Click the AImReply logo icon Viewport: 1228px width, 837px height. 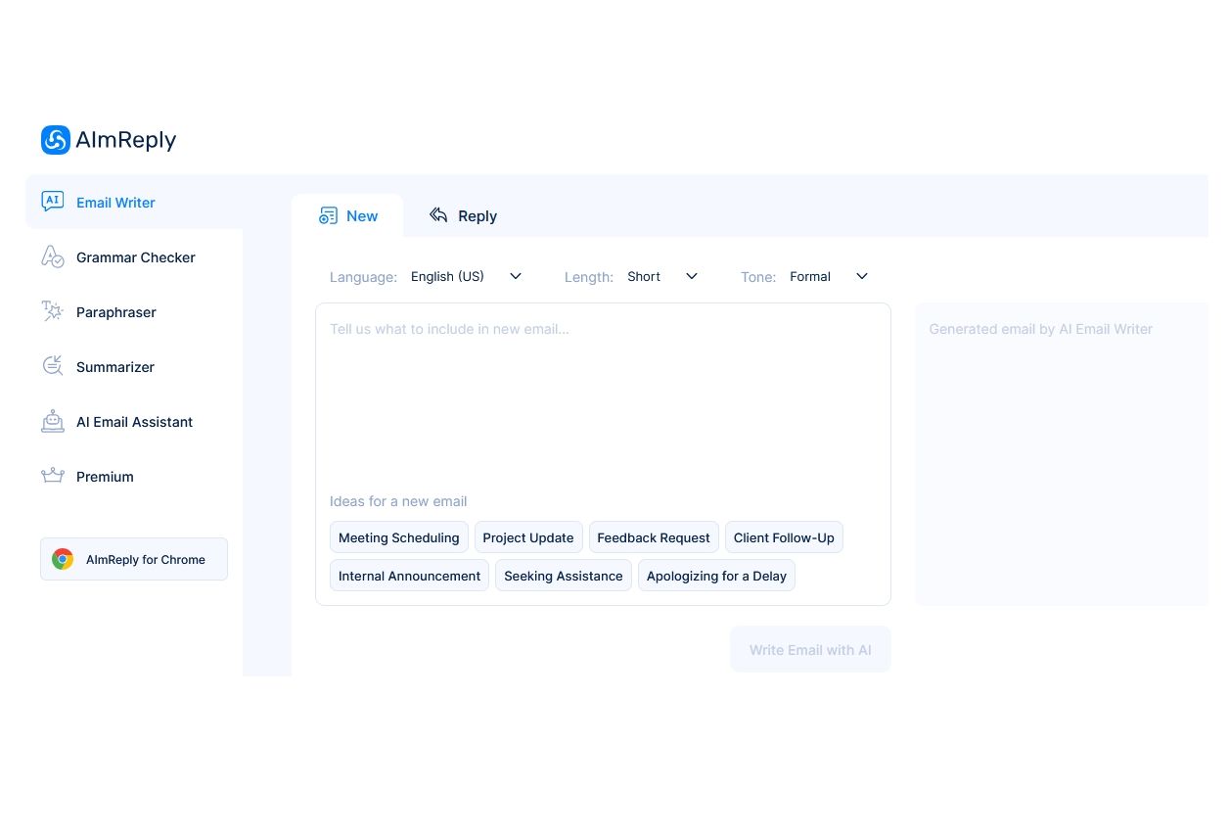point(56,140)
